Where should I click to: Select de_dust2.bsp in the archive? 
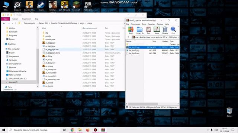(x=152, y=47)
